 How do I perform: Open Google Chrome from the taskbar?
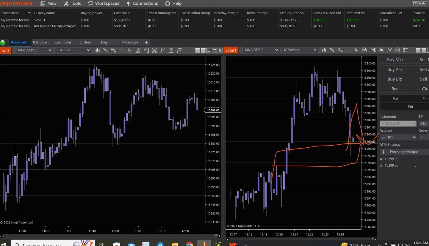(189, 244)
